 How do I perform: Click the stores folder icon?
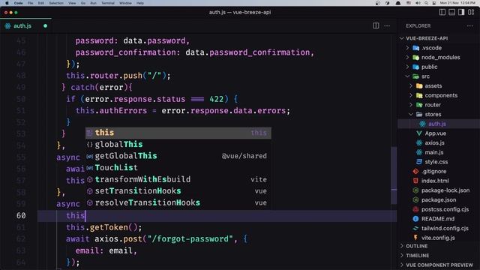click(419, 114)
